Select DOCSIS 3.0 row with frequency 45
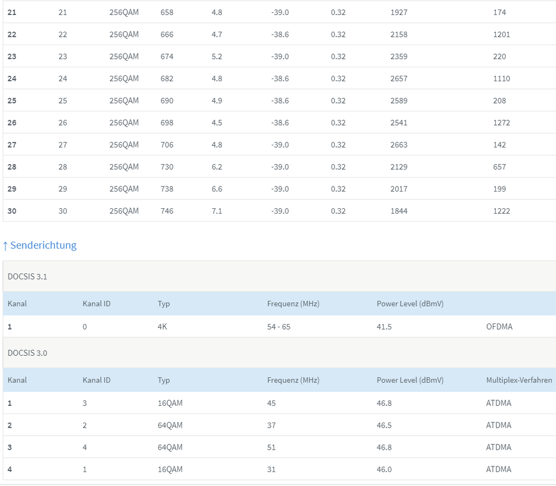 tap(271, 403)
